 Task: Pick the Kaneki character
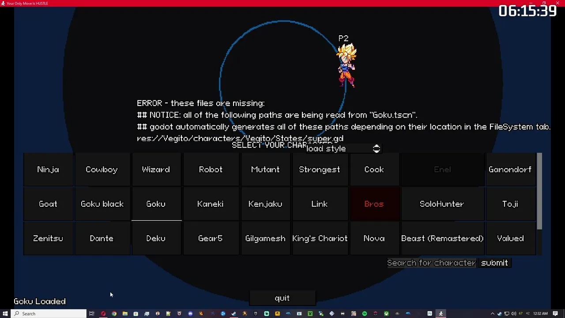coord(211,204)
